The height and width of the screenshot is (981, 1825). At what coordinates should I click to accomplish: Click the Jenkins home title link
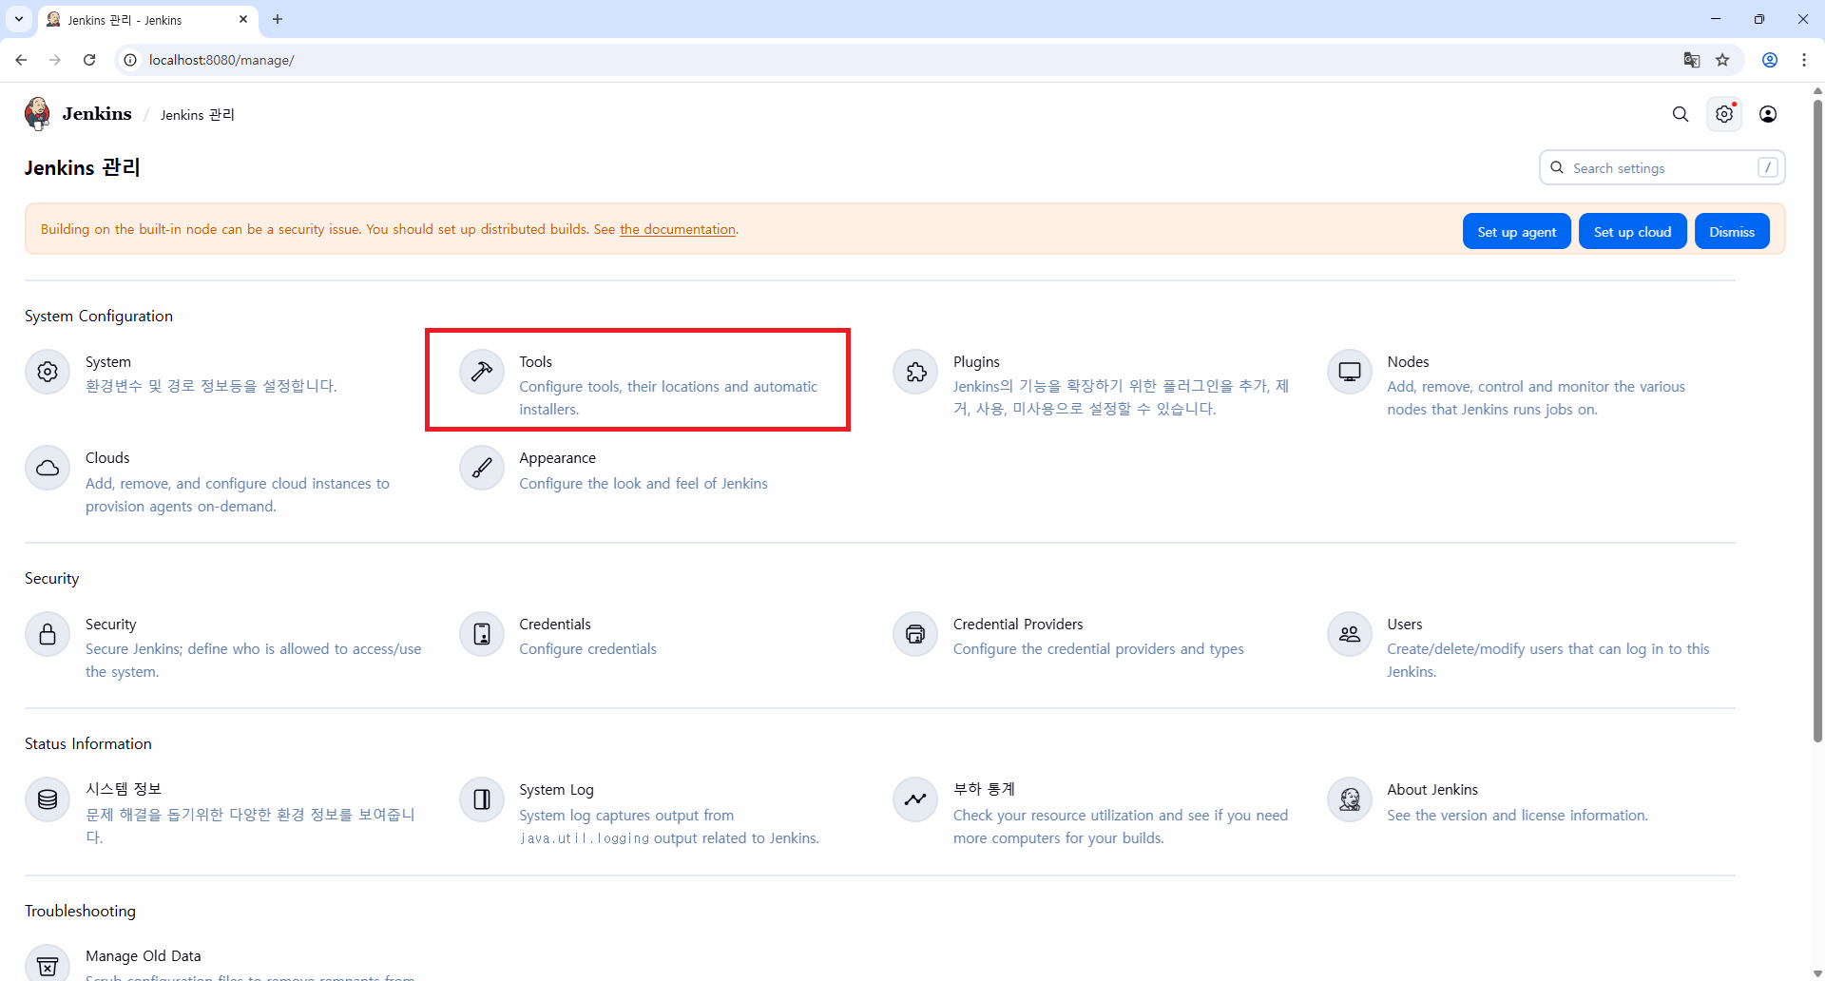point(97,114)
